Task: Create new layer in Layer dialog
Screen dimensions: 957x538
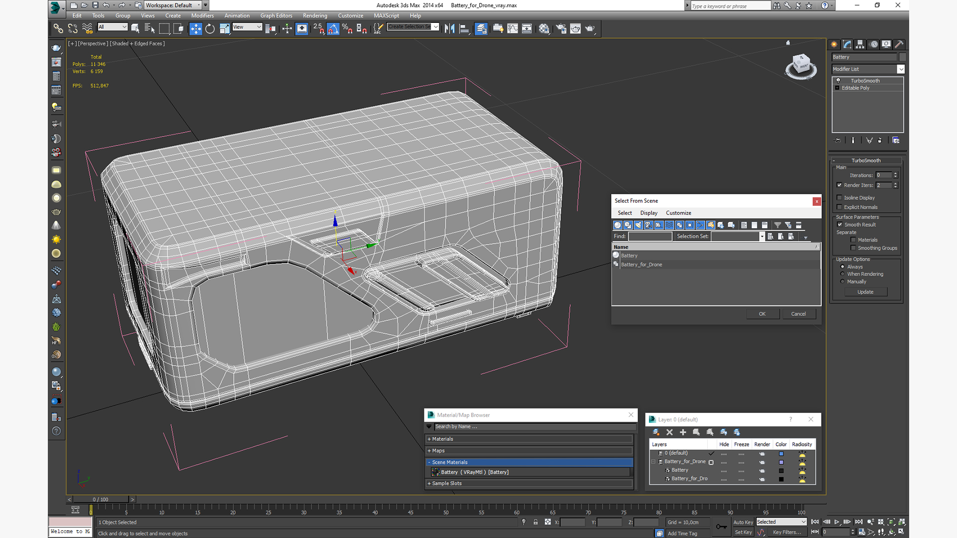Action: [656, 432]
